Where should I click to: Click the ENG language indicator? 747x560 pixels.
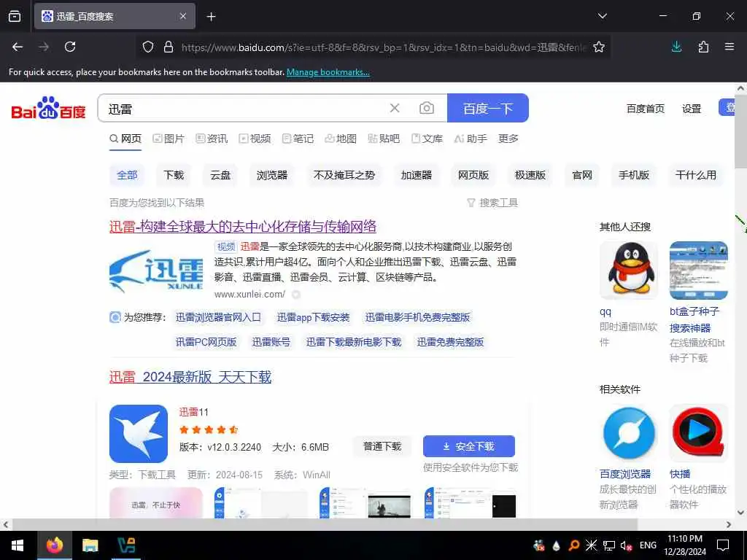tap(648, 545)
